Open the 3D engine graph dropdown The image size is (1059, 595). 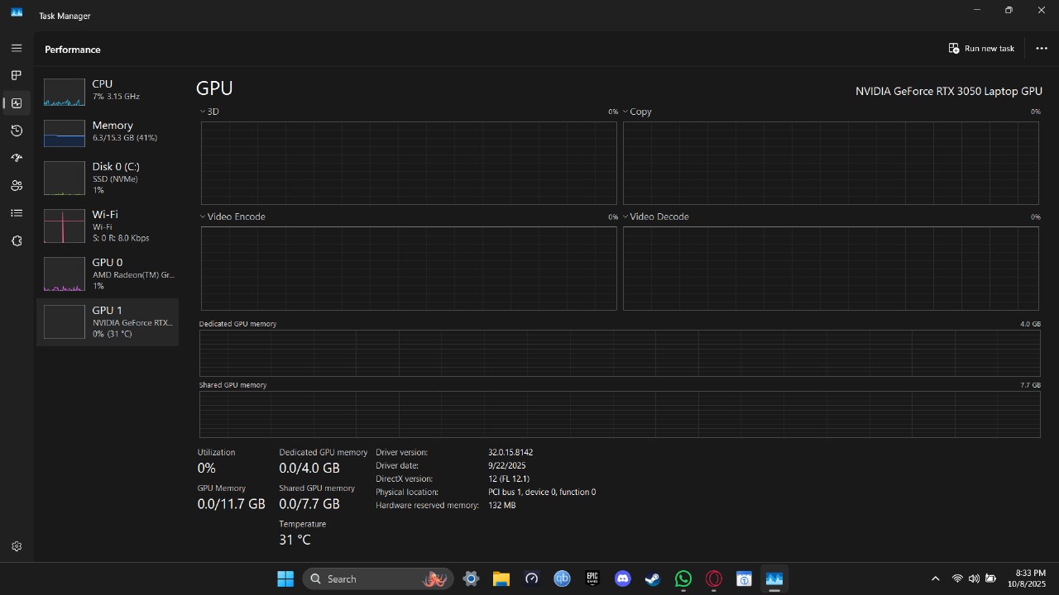coord(209,112)
